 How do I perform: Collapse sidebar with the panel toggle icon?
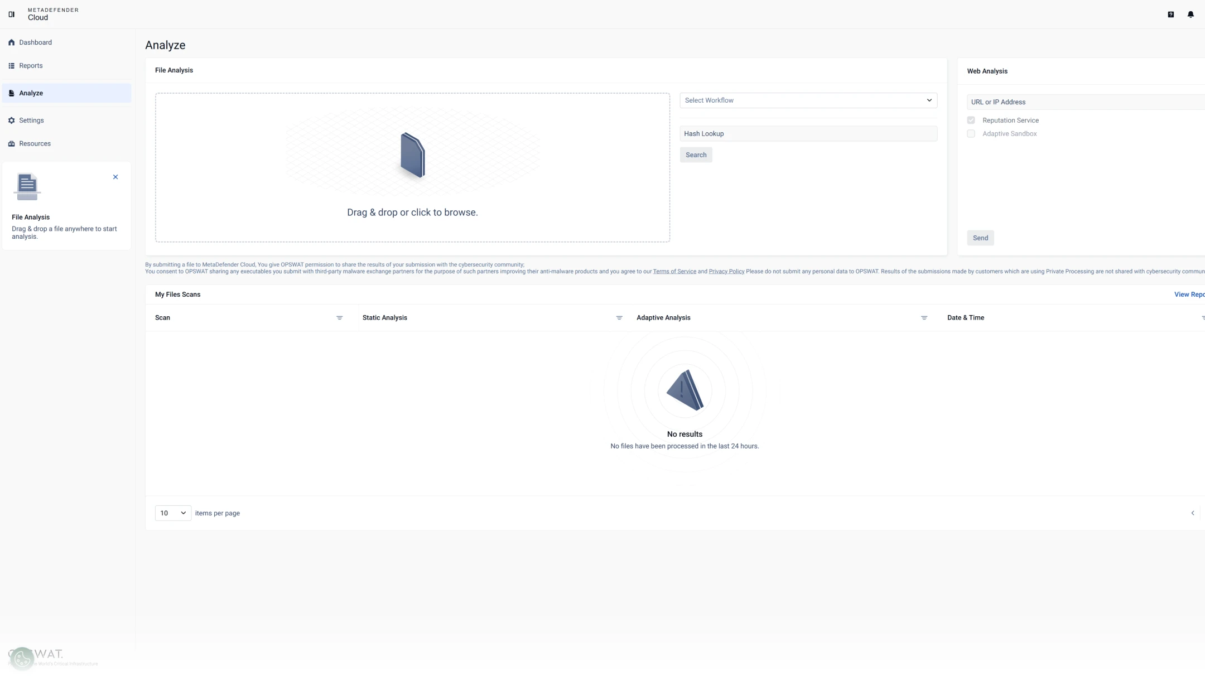click(x=11, y=15)
